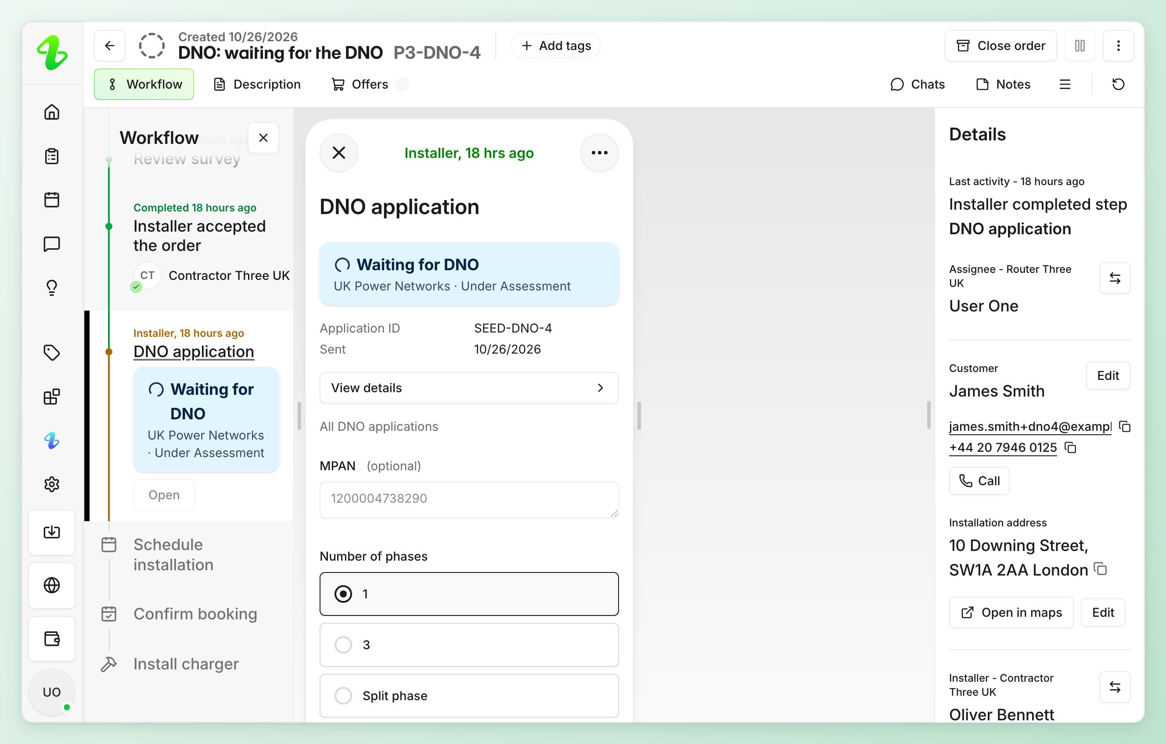
Task: Click the dashed circle order status icon
Action: click(152, 46)
